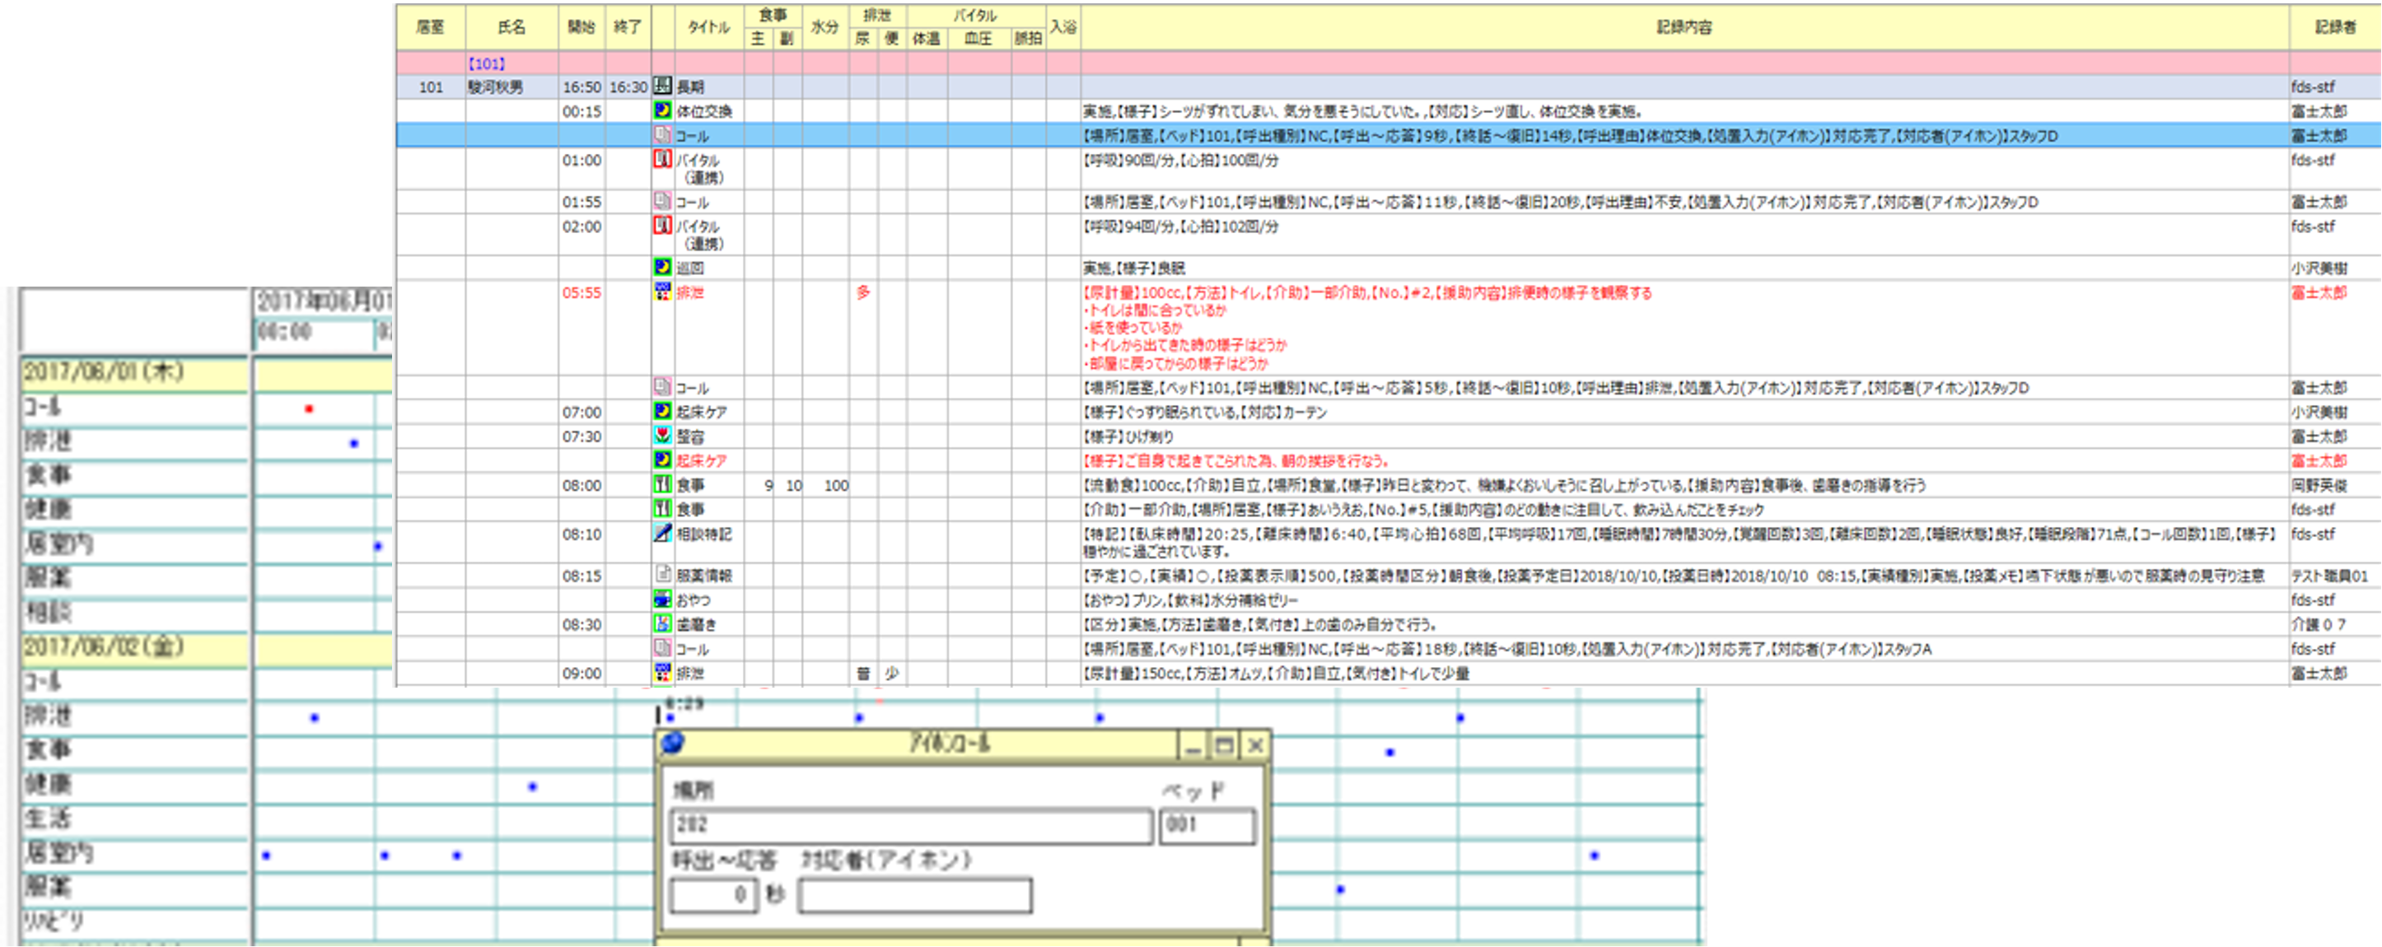
Task: Click 16:30 end time in 長期 row
Action: click(628, 87)
